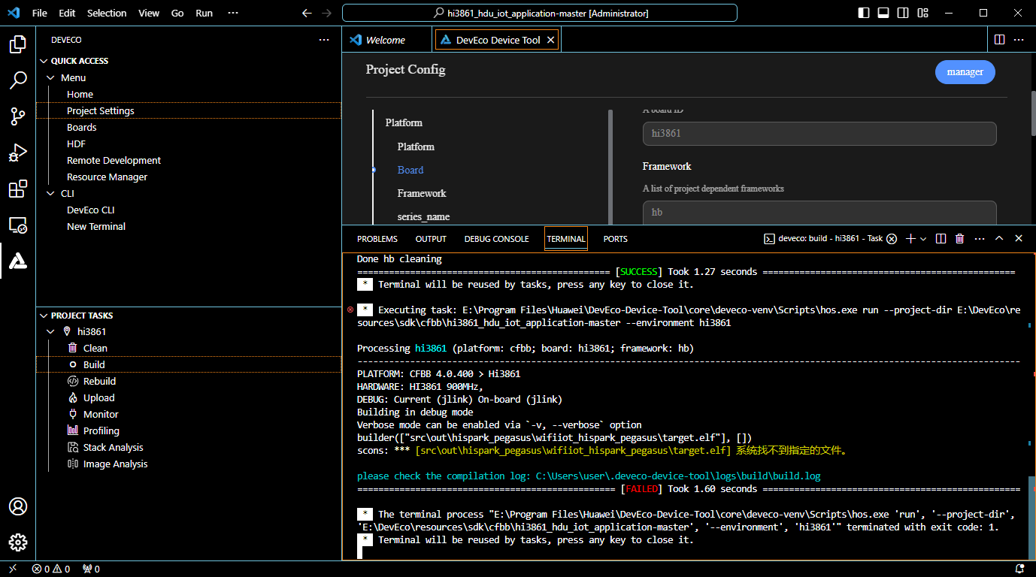
Task: Collapse the hi3861 project node
Action: pyautogui.click(x=51, y=331)
